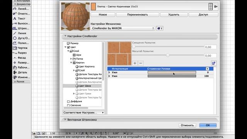The image size is (247, 139).
Task: Click the Масштаб Размытия slider handle
Action: 168,55
